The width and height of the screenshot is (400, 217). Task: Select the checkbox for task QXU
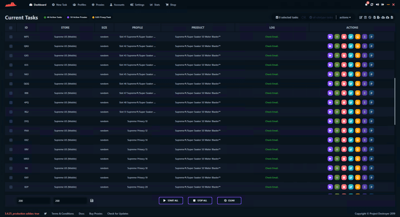tap(11, 46)
